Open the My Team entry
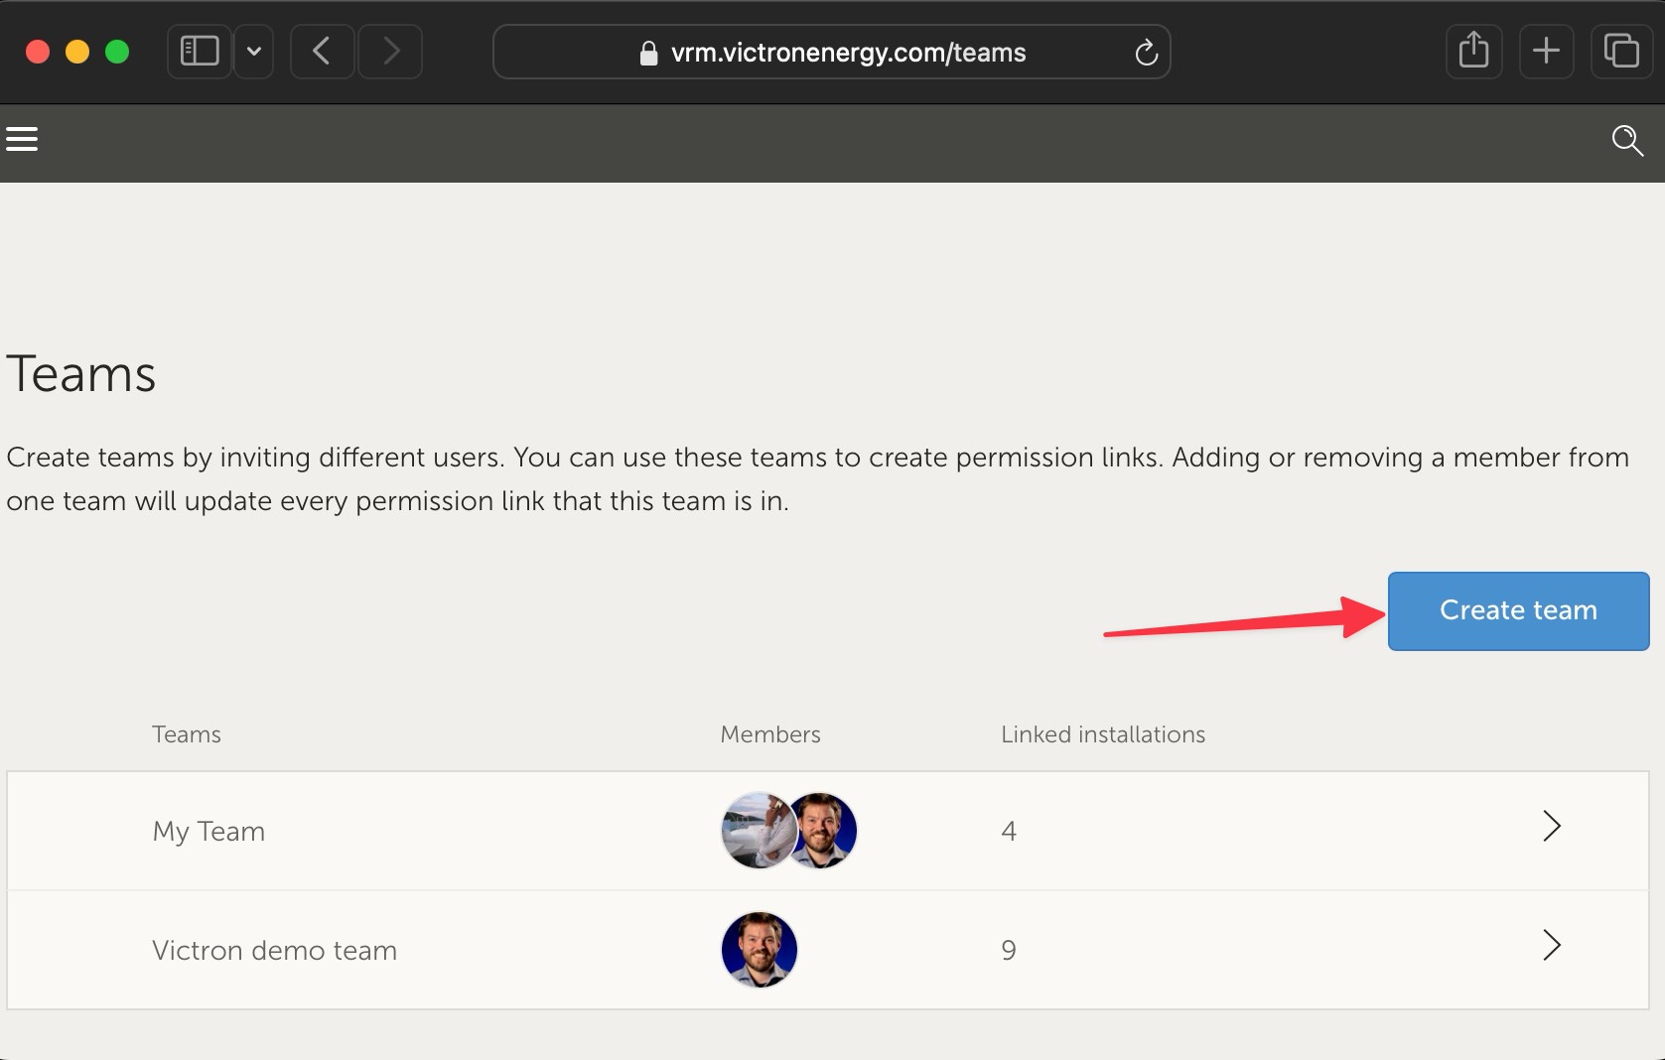 (x=208, y=831)
